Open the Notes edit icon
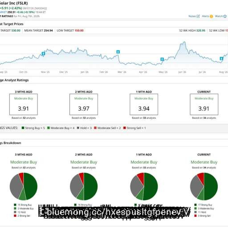Viewport: 228px width, 228px height. (x=198, y=16)
